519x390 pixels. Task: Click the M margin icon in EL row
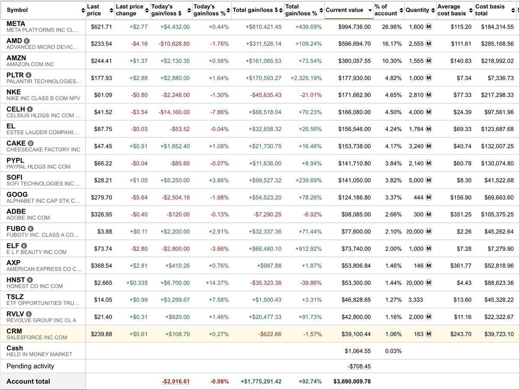click(x=429, y=129)
